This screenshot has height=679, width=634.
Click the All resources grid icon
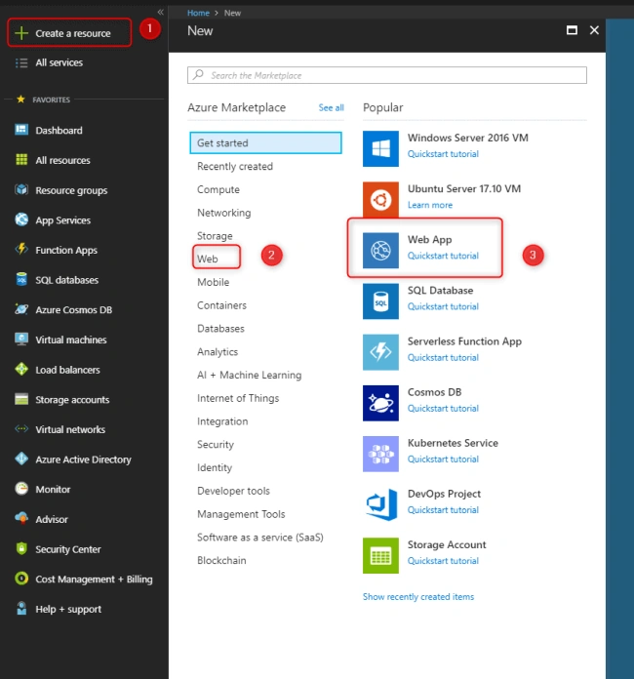(x=21, y=160)
